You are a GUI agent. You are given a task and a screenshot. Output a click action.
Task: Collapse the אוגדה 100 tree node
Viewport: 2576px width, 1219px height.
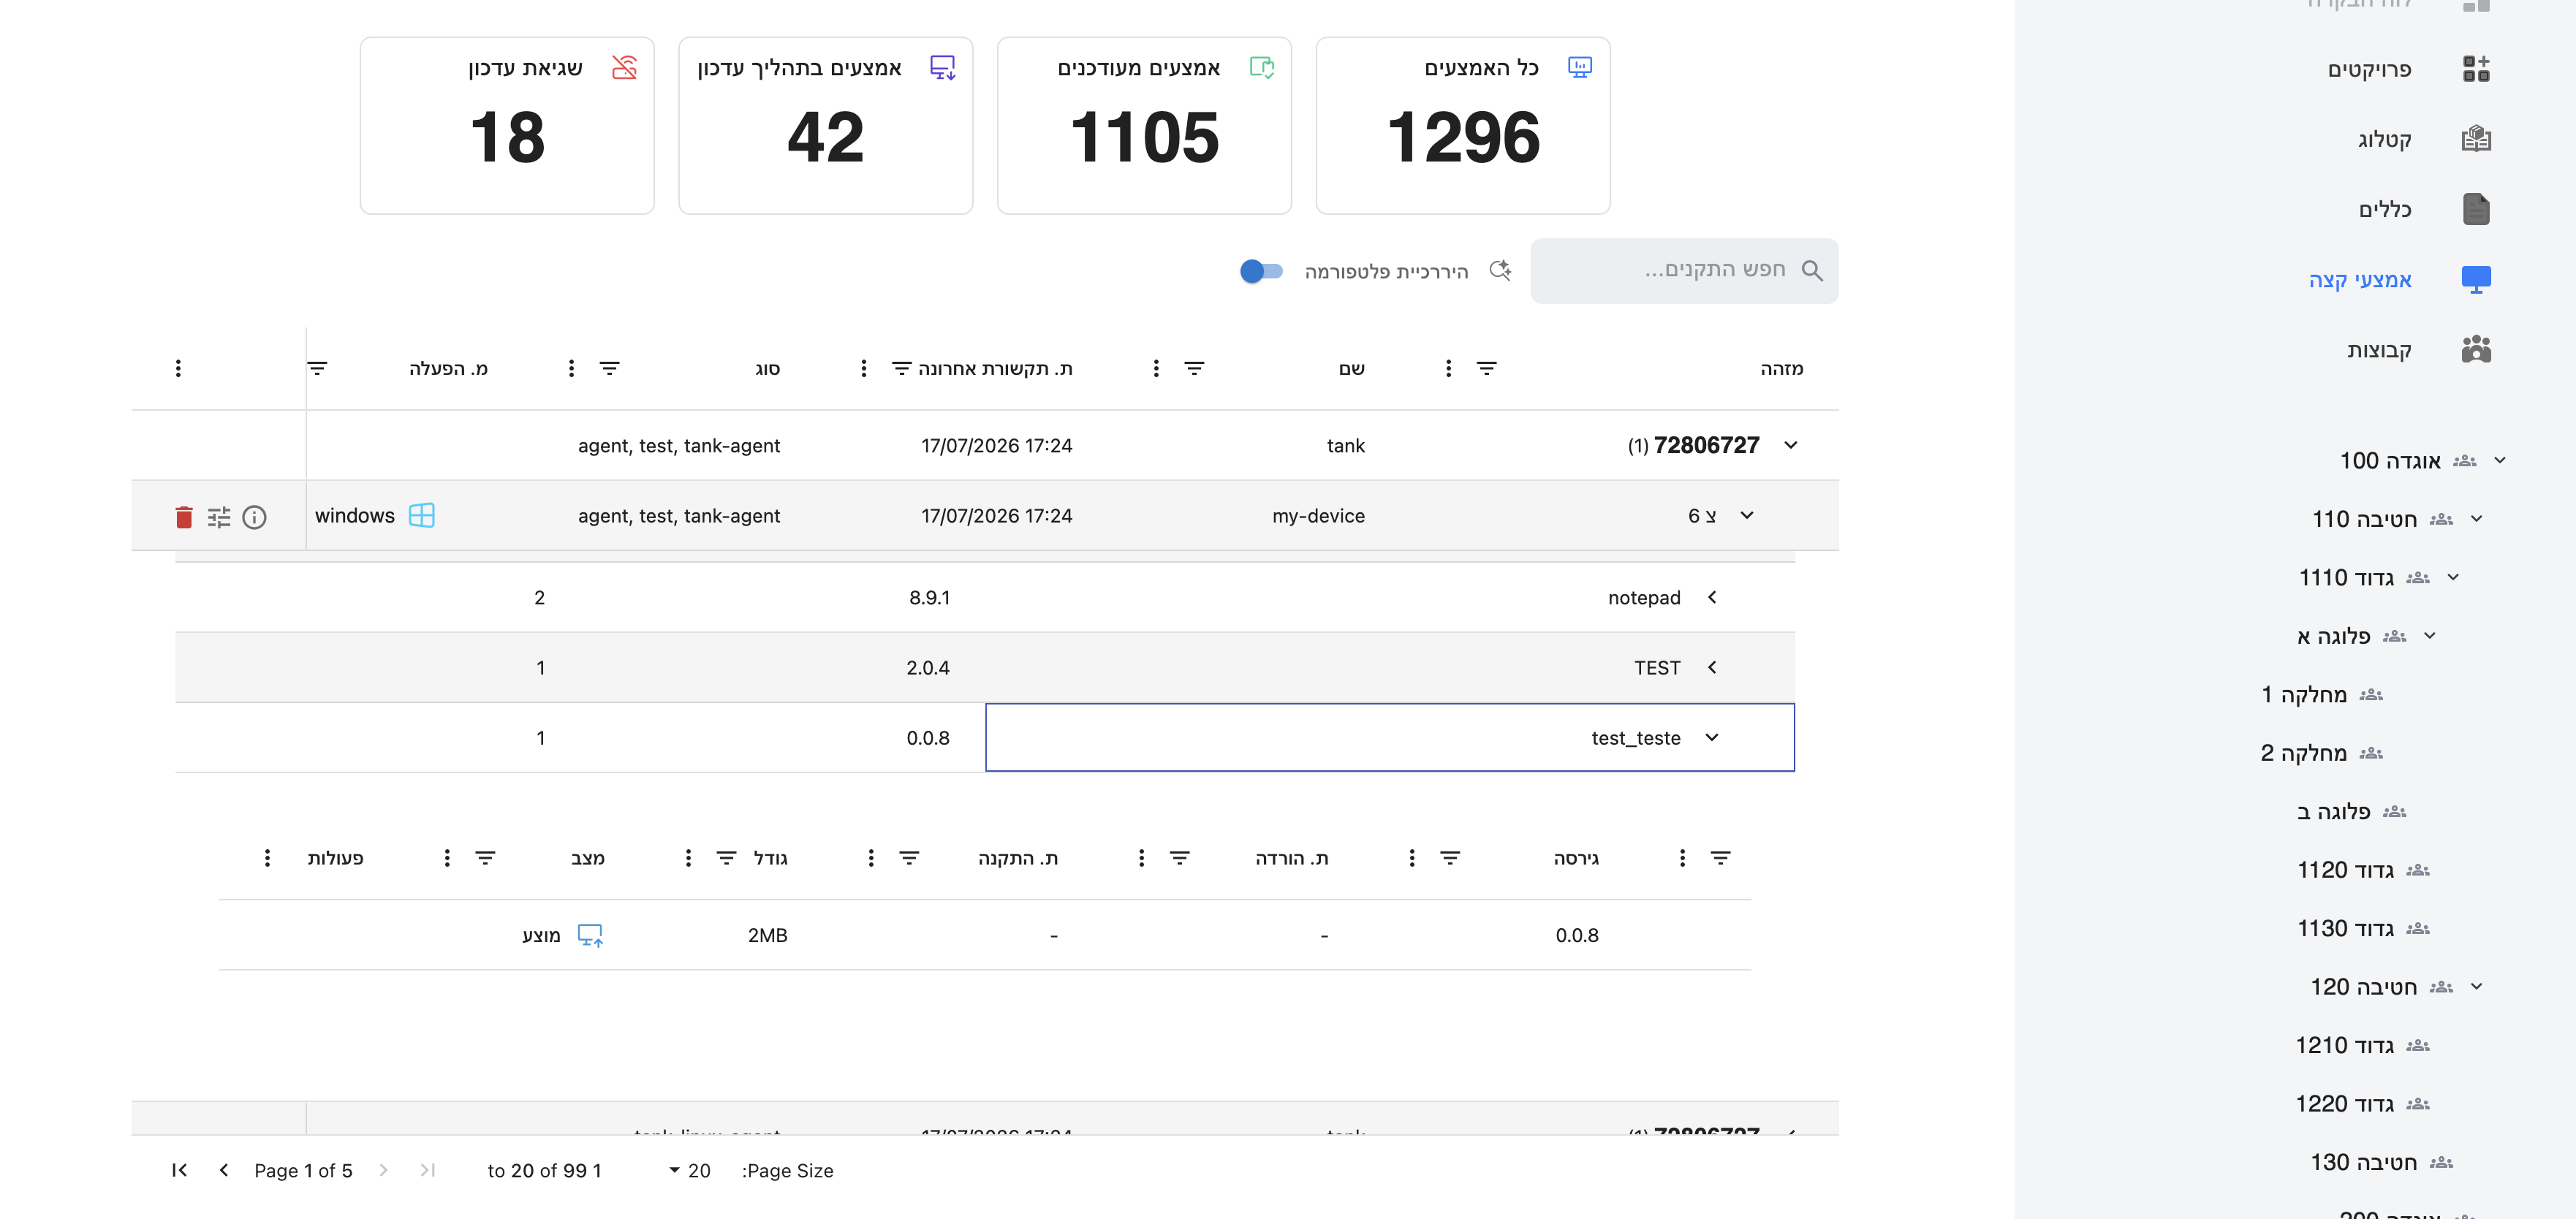coord(2500,461)
